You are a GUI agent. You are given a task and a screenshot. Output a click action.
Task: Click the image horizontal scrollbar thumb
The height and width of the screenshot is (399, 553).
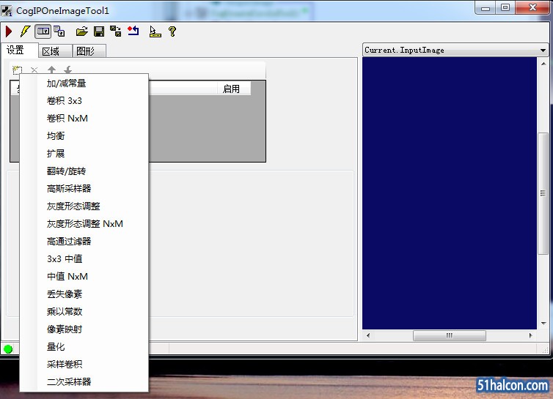click(x=450, y=335)
